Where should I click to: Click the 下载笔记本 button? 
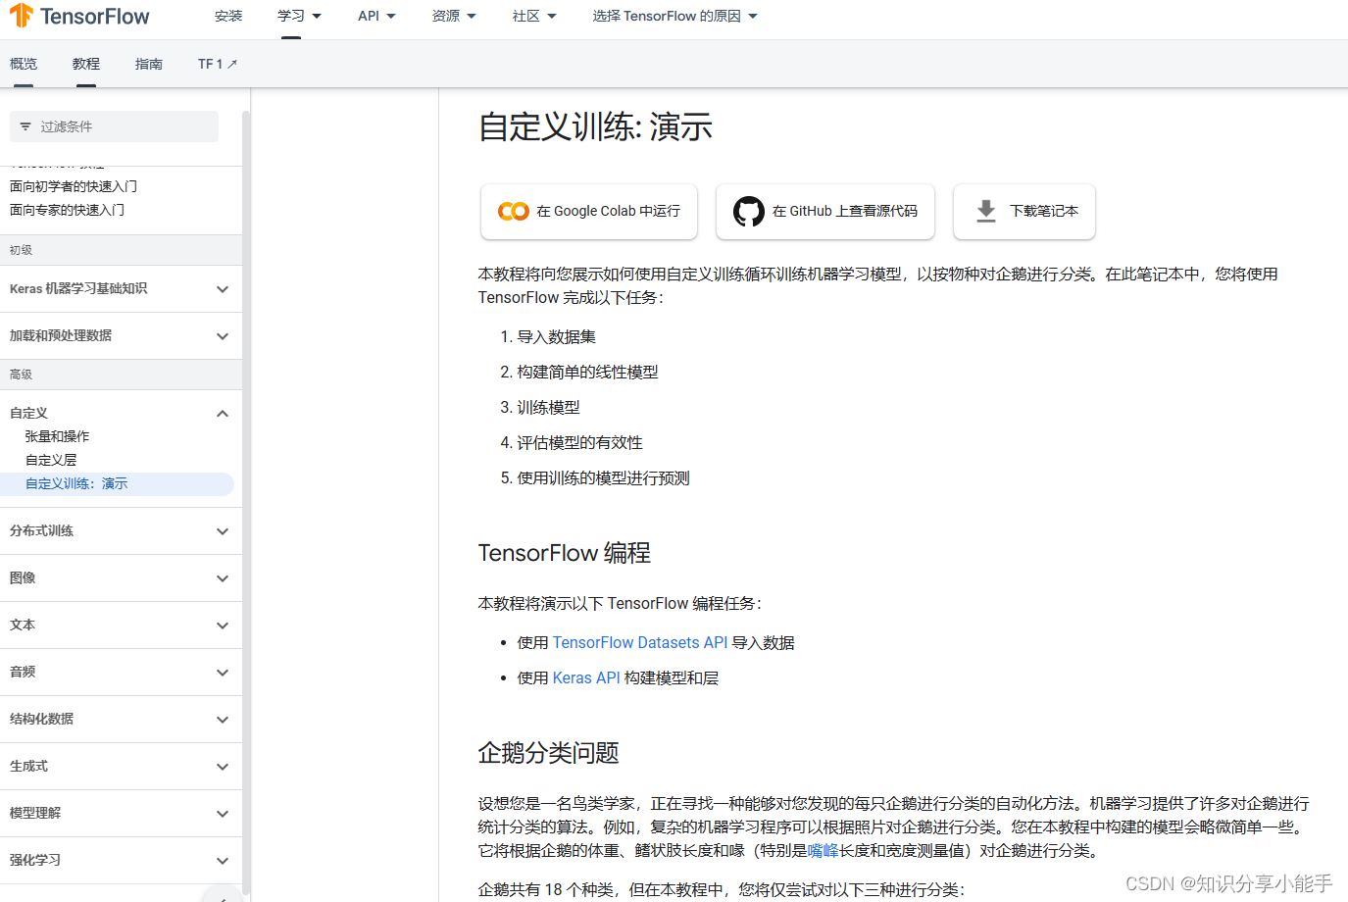click(x=1024, y=212)
